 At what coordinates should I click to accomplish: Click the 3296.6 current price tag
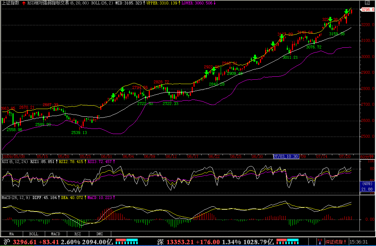pyautogui.click(x=368, y=10)
